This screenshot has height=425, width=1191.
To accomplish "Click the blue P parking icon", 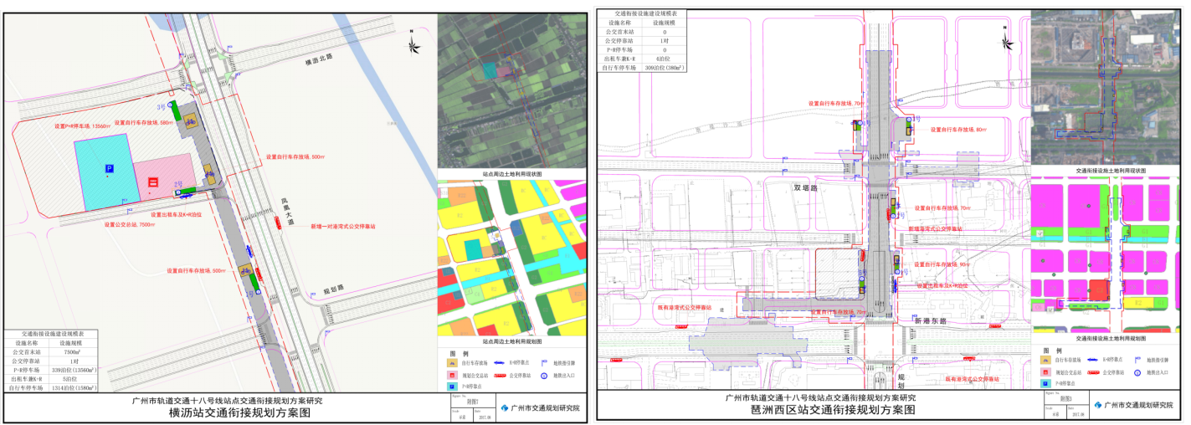I will coord(108,169).
